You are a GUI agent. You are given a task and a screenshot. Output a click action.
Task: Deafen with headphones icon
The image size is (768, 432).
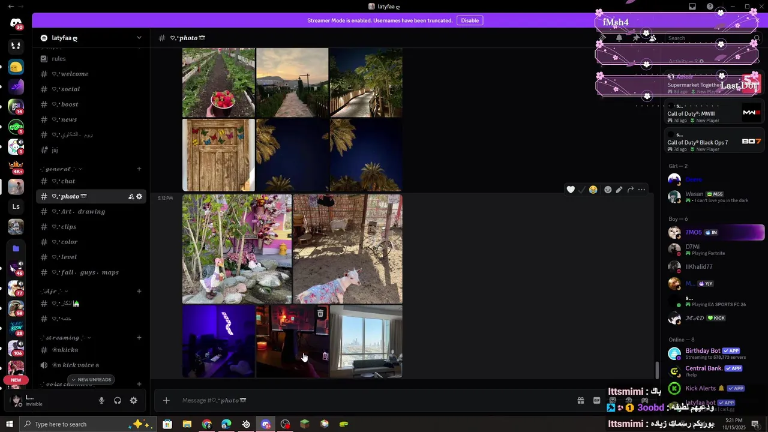point(118,400)
